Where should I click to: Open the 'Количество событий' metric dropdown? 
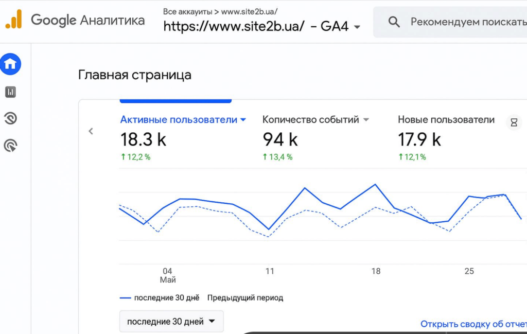[x=365, y=119]
